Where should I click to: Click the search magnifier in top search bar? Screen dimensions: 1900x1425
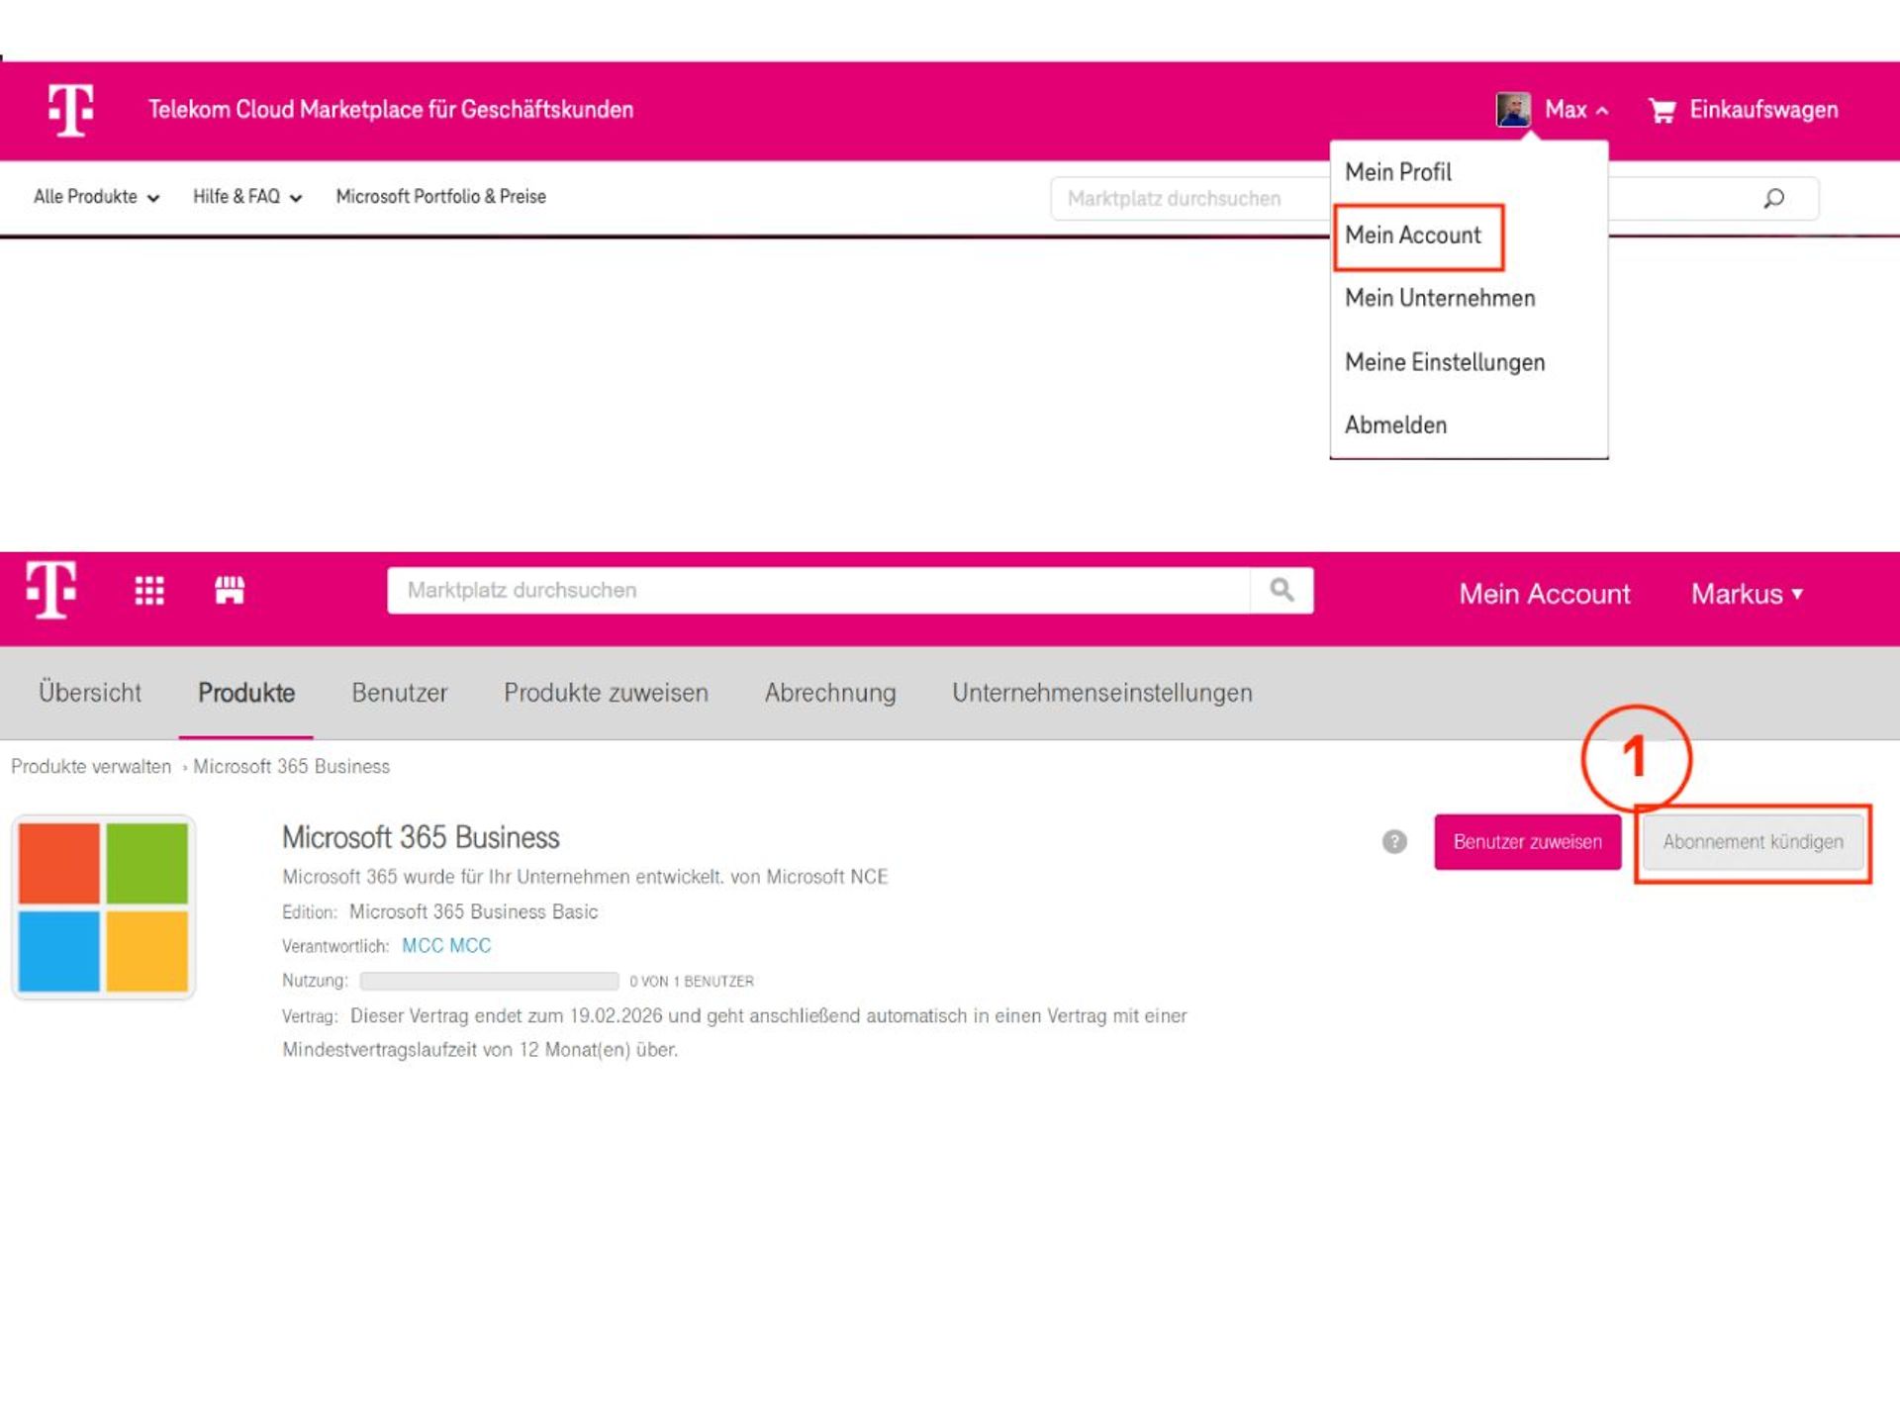point(1773,198)
